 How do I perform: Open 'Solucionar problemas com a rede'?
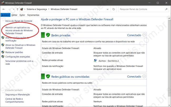[x=19, y=62]
